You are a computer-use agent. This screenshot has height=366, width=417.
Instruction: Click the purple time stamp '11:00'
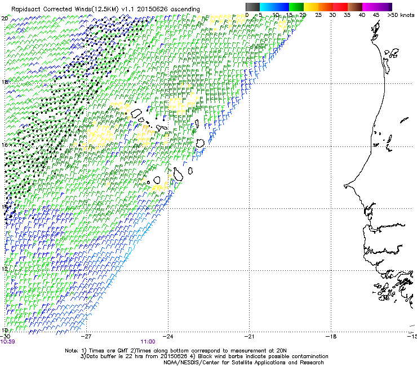coord(148,342)
